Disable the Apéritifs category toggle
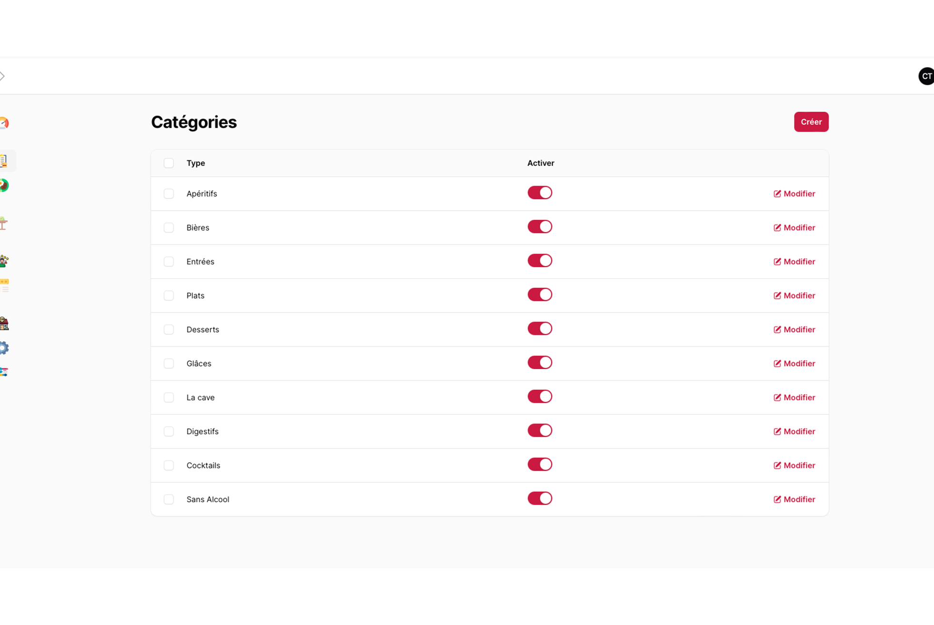The width and height of the screenshot is (934, 625). tap(539, 193)
